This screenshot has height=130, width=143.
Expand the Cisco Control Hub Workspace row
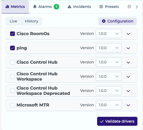(128, 77)
